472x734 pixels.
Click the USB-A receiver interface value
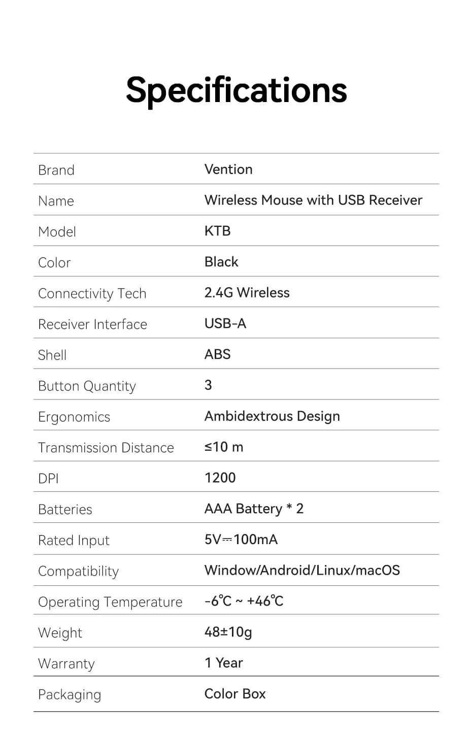point(225,324)
